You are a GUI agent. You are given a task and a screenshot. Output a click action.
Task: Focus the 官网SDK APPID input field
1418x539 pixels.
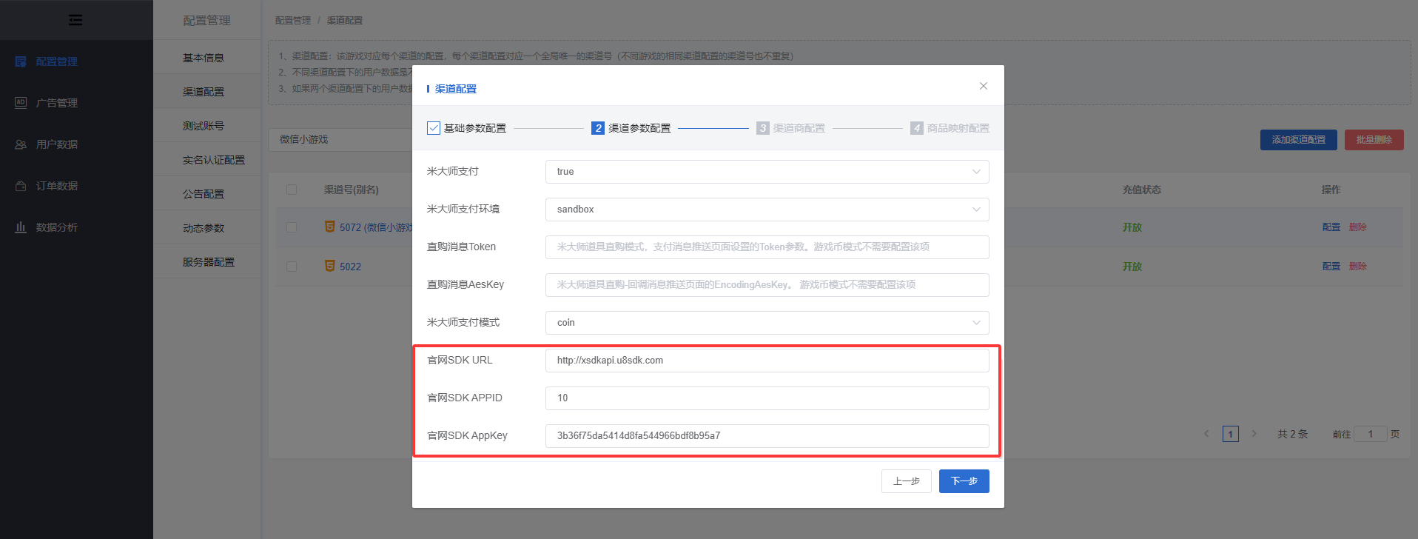(767, 398)
